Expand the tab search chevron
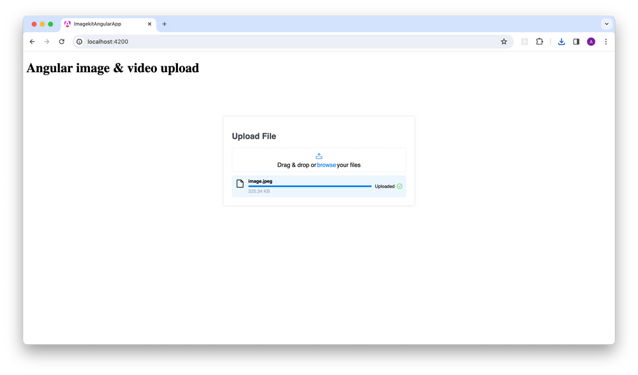Viewport: 638px width, 375px height. [606, 24]
